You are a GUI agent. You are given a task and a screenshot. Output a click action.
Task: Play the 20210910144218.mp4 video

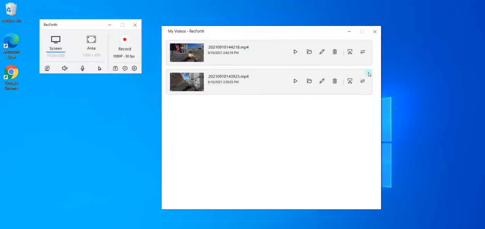click(x=295, y=52)
